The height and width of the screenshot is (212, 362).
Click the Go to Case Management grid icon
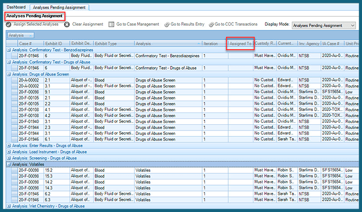[x=111, y=24]
